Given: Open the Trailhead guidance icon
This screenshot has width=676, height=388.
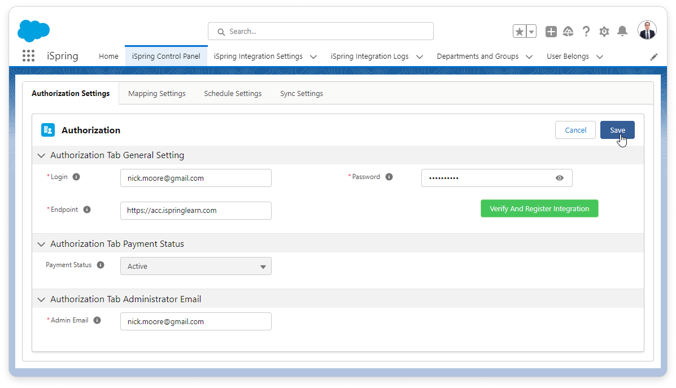Looking at the screenshot, I should click(x=568, y=32).
